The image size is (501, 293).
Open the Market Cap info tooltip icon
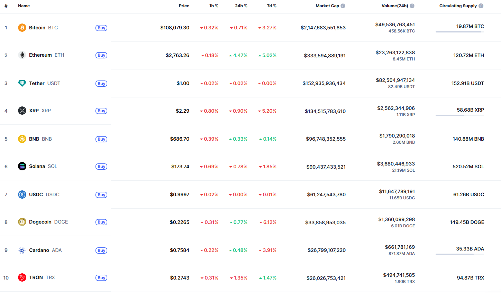[343, 6]
